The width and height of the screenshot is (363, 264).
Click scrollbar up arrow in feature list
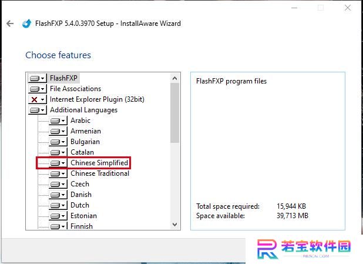tap(175, 78)
